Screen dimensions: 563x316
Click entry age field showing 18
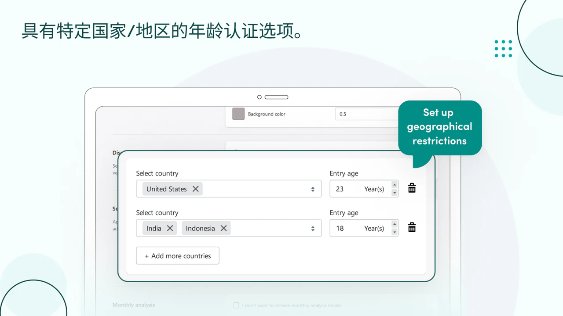point(364,228)
